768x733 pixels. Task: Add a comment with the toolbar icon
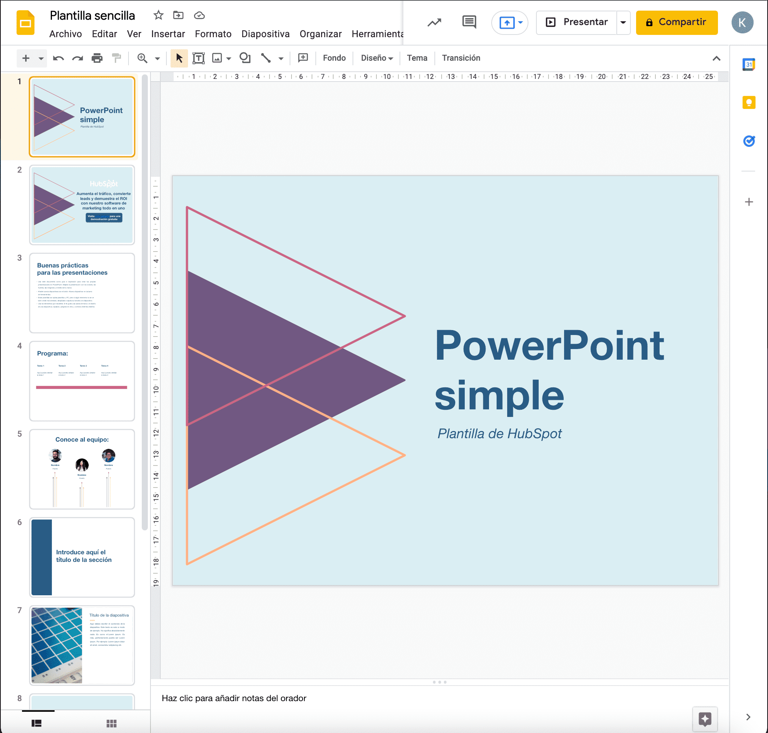[303, 58]
